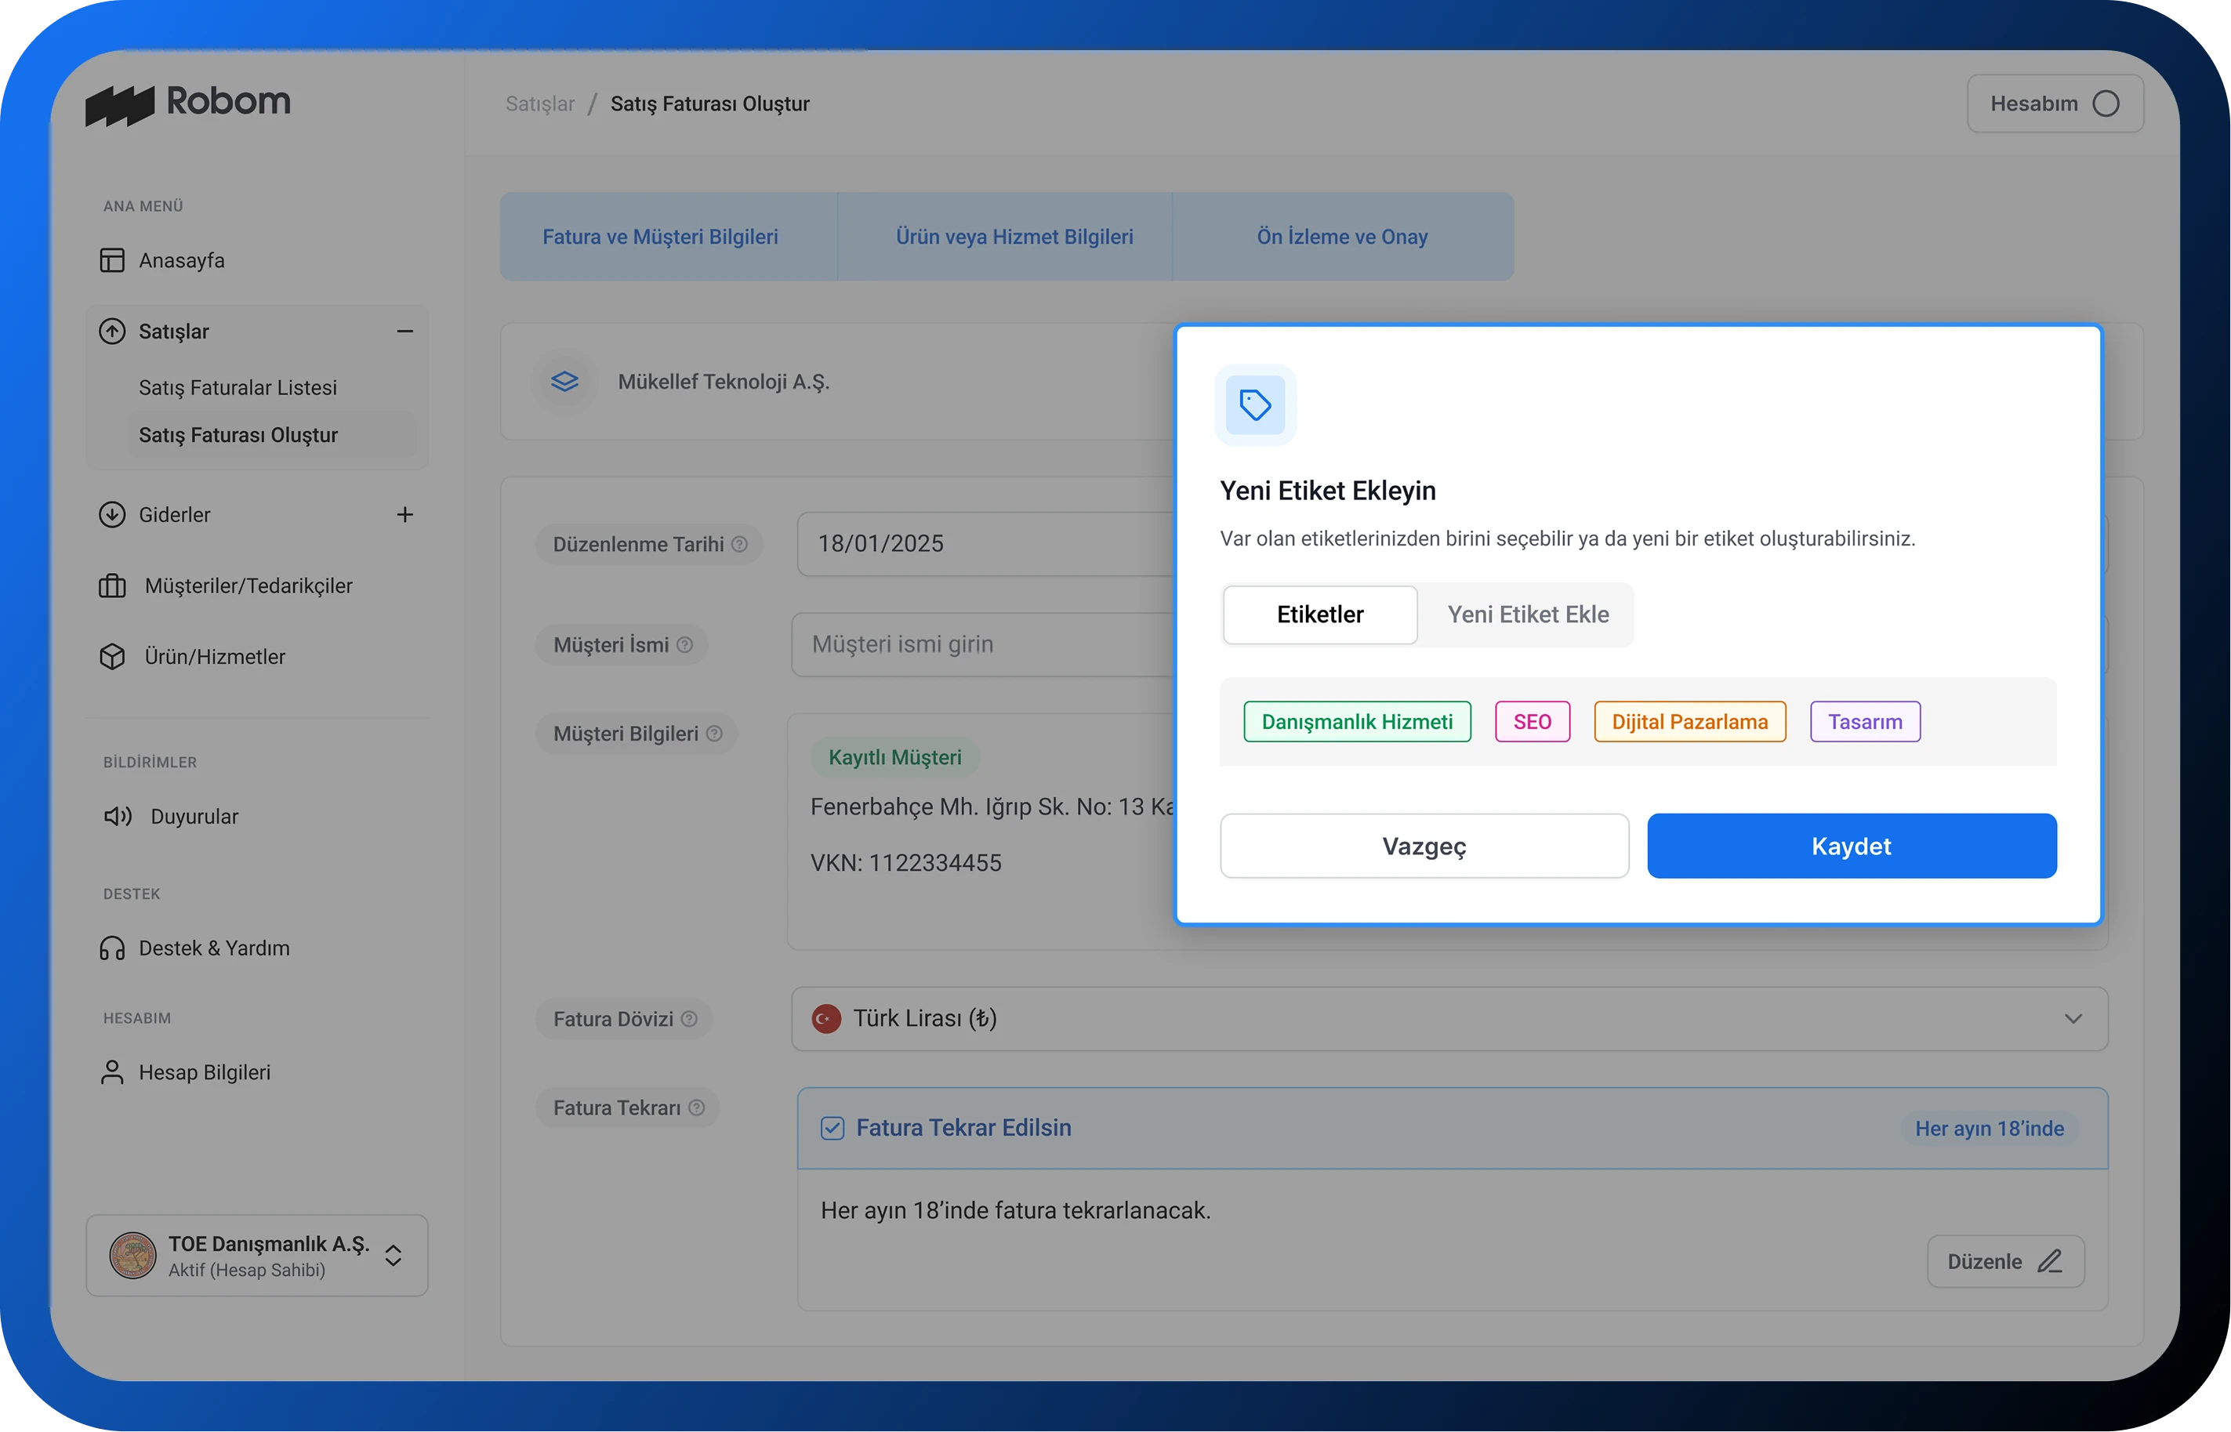Click the Vazgeç button
2231x1432 pixels.
[x=1424, y=847]
